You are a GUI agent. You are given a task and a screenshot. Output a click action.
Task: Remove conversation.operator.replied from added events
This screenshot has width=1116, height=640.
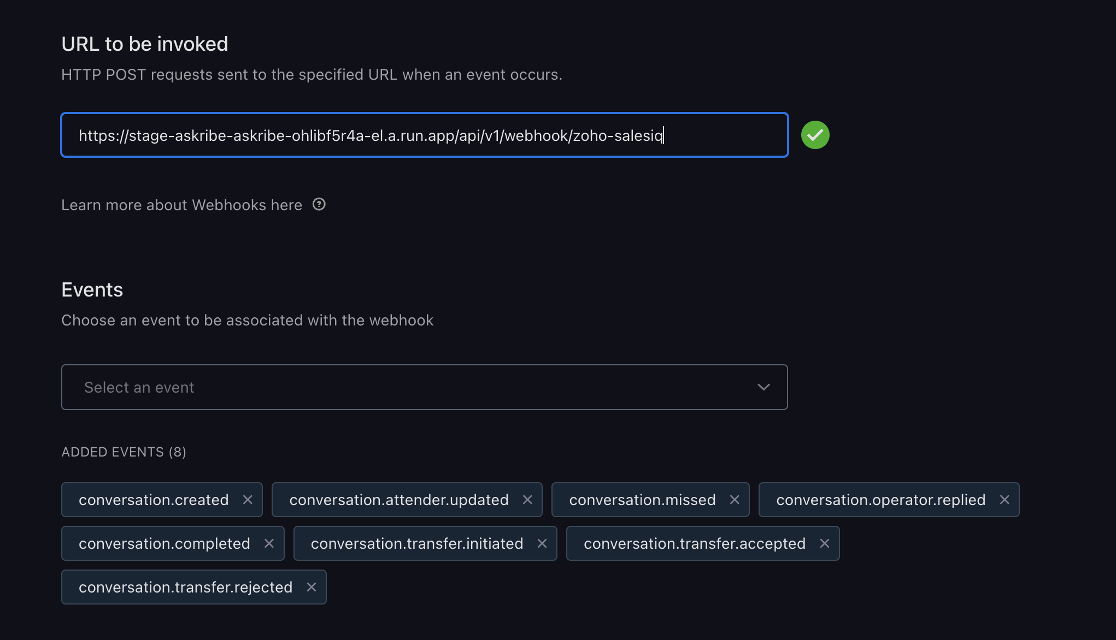[x=1005, y=500]
